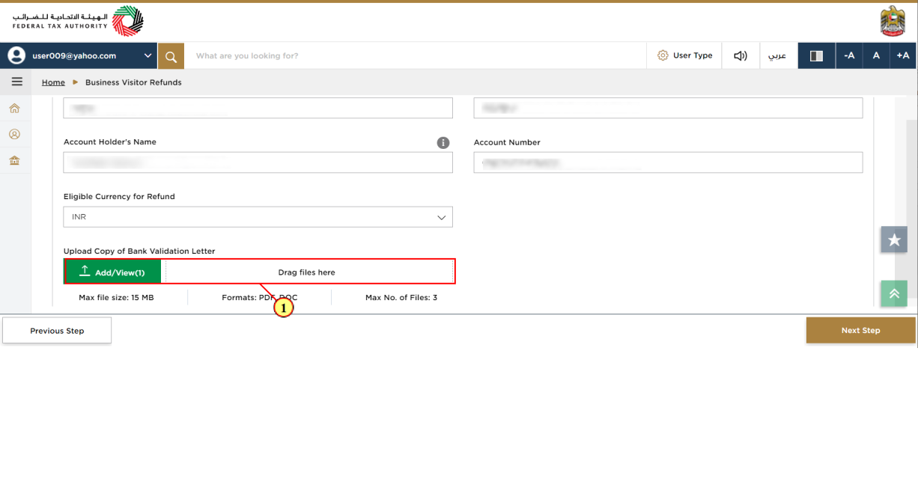Click the Add/View(1) upload button

(x=112, y=272)
